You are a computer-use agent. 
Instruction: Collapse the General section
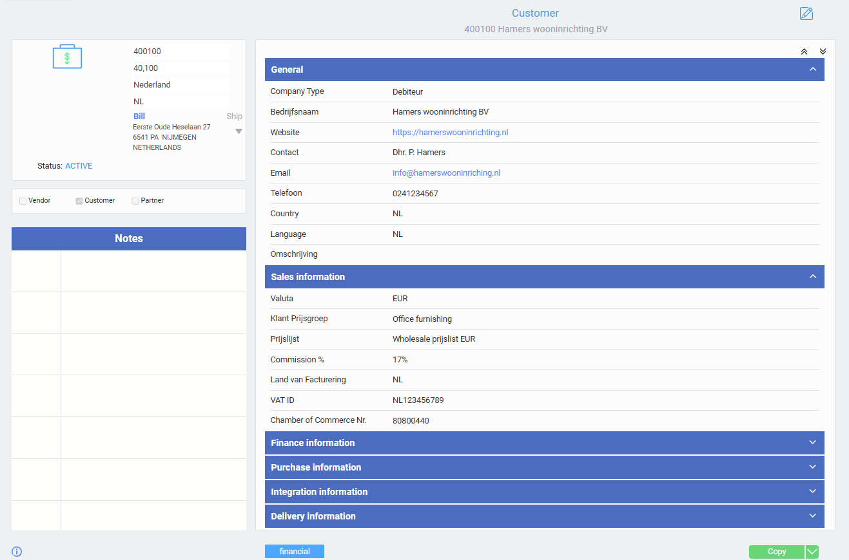click(x=545, y=70)
